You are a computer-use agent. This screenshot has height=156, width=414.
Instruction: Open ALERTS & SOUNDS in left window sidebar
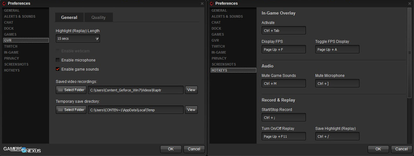click(x=20, y=17)
